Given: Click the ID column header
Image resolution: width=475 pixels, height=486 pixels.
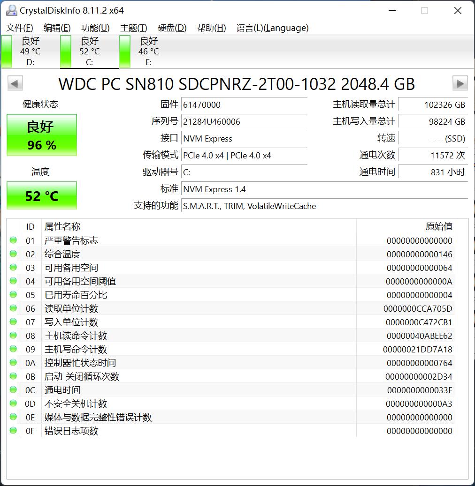Looking at the screenshot, I should (x=30, y=226).
